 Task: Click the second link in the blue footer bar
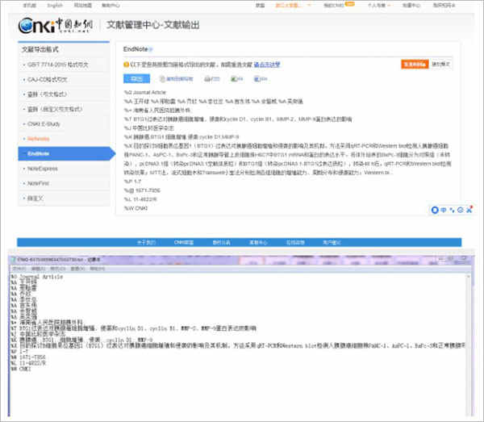(184, 242)
